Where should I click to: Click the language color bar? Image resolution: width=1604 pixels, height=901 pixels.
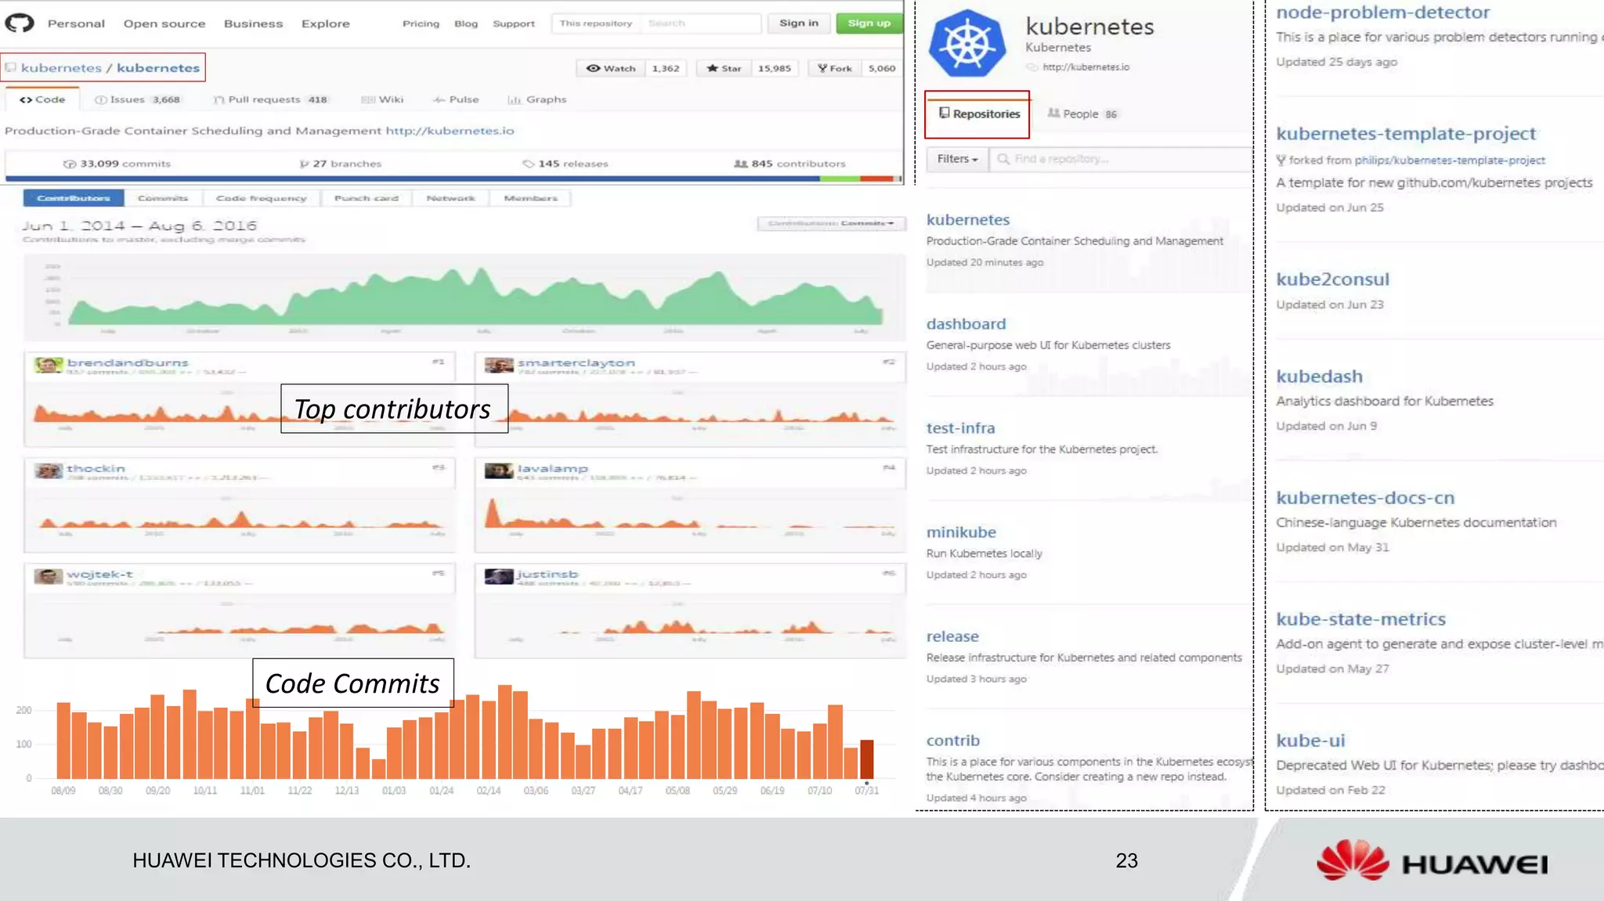coord(453,178)
